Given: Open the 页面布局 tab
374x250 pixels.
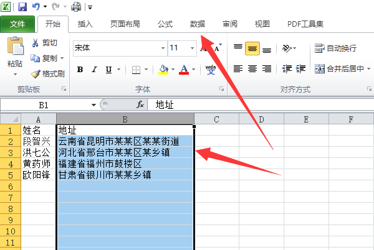Looking at the screenshot, I should pos(125,24).
